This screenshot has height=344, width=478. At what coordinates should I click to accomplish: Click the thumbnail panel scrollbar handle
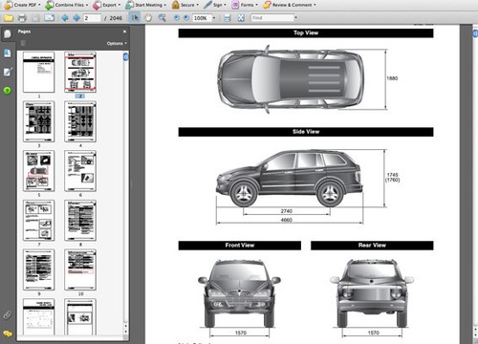(x=125, y=56)
